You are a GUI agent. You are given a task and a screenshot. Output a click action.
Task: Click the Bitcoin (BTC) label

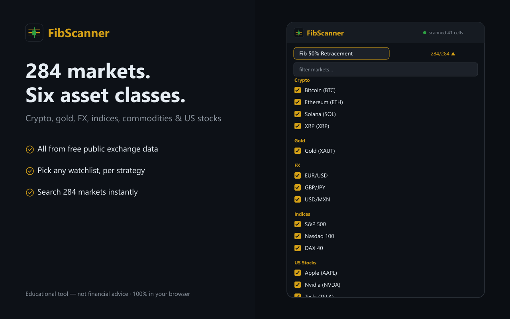pos(320,90)
